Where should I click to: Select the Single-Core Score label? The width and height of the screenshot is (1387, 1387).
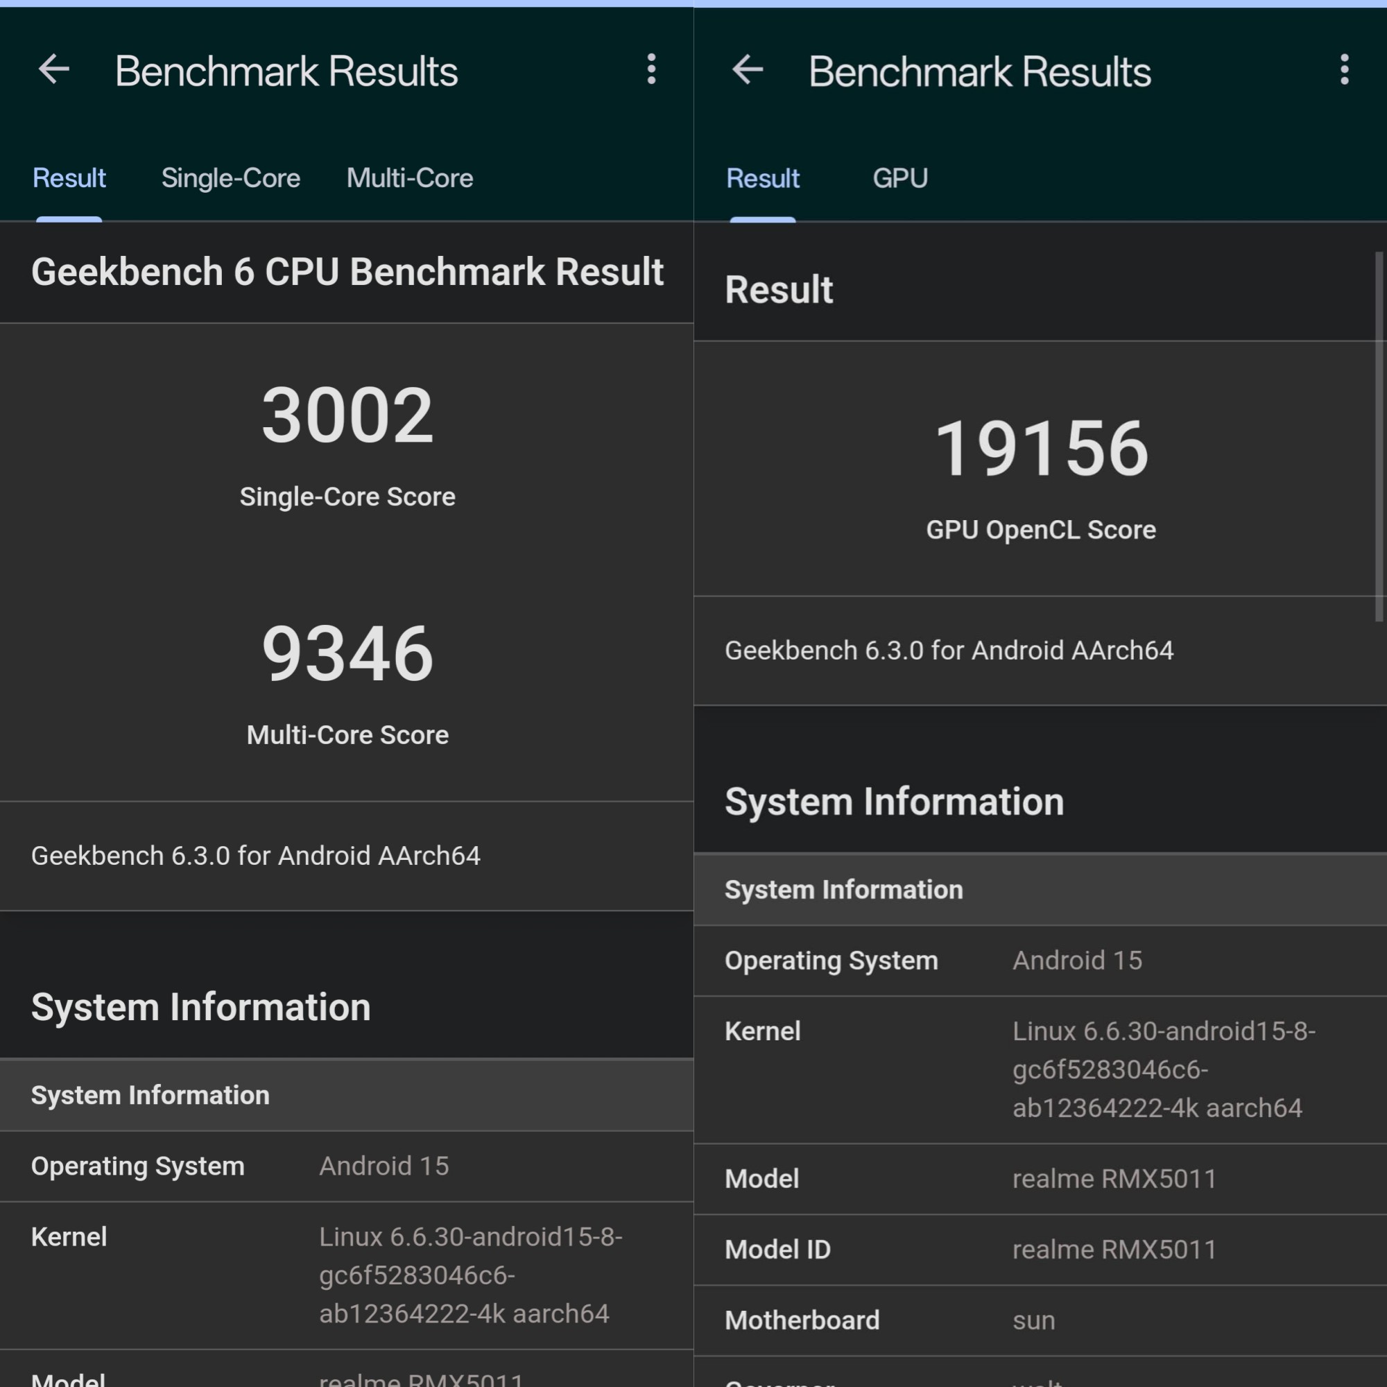[x=347, y=497]
